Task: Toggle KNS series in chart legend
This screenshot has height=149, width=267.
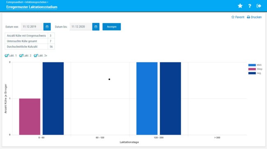Action: tap(255, 65)
